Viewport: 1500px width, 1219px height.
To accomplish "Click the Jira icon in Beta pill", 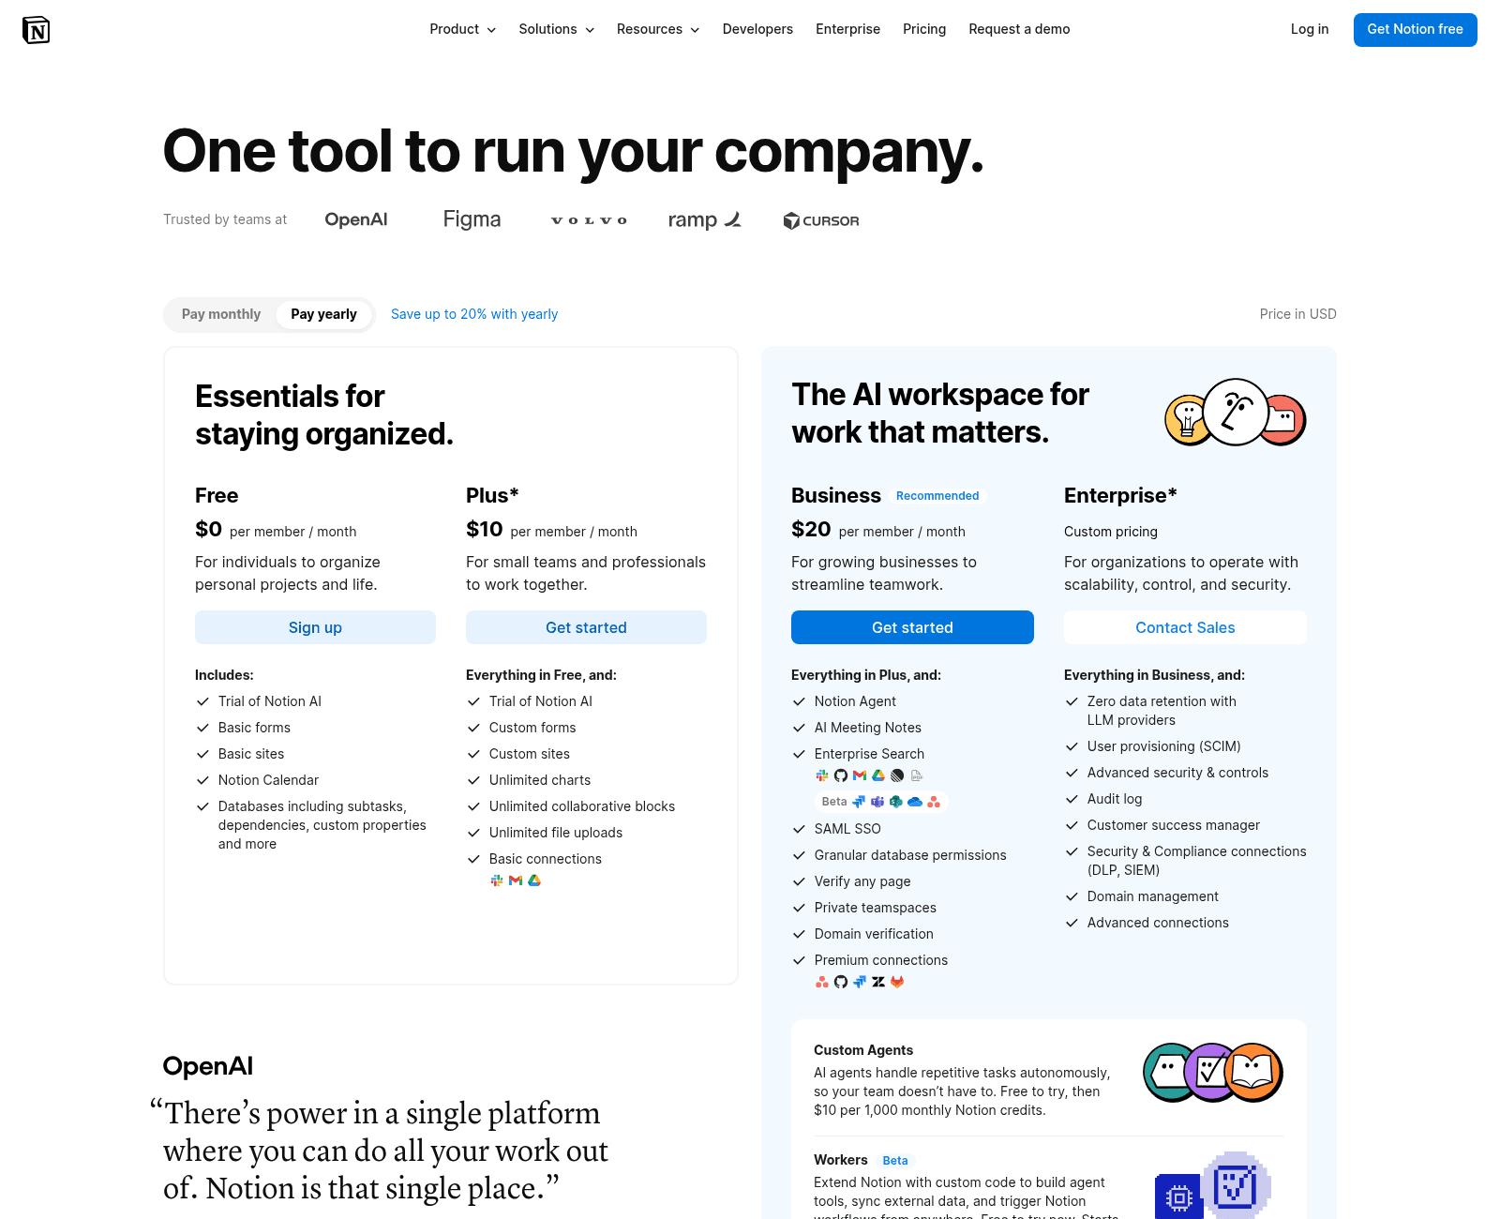I will [859, 802].
